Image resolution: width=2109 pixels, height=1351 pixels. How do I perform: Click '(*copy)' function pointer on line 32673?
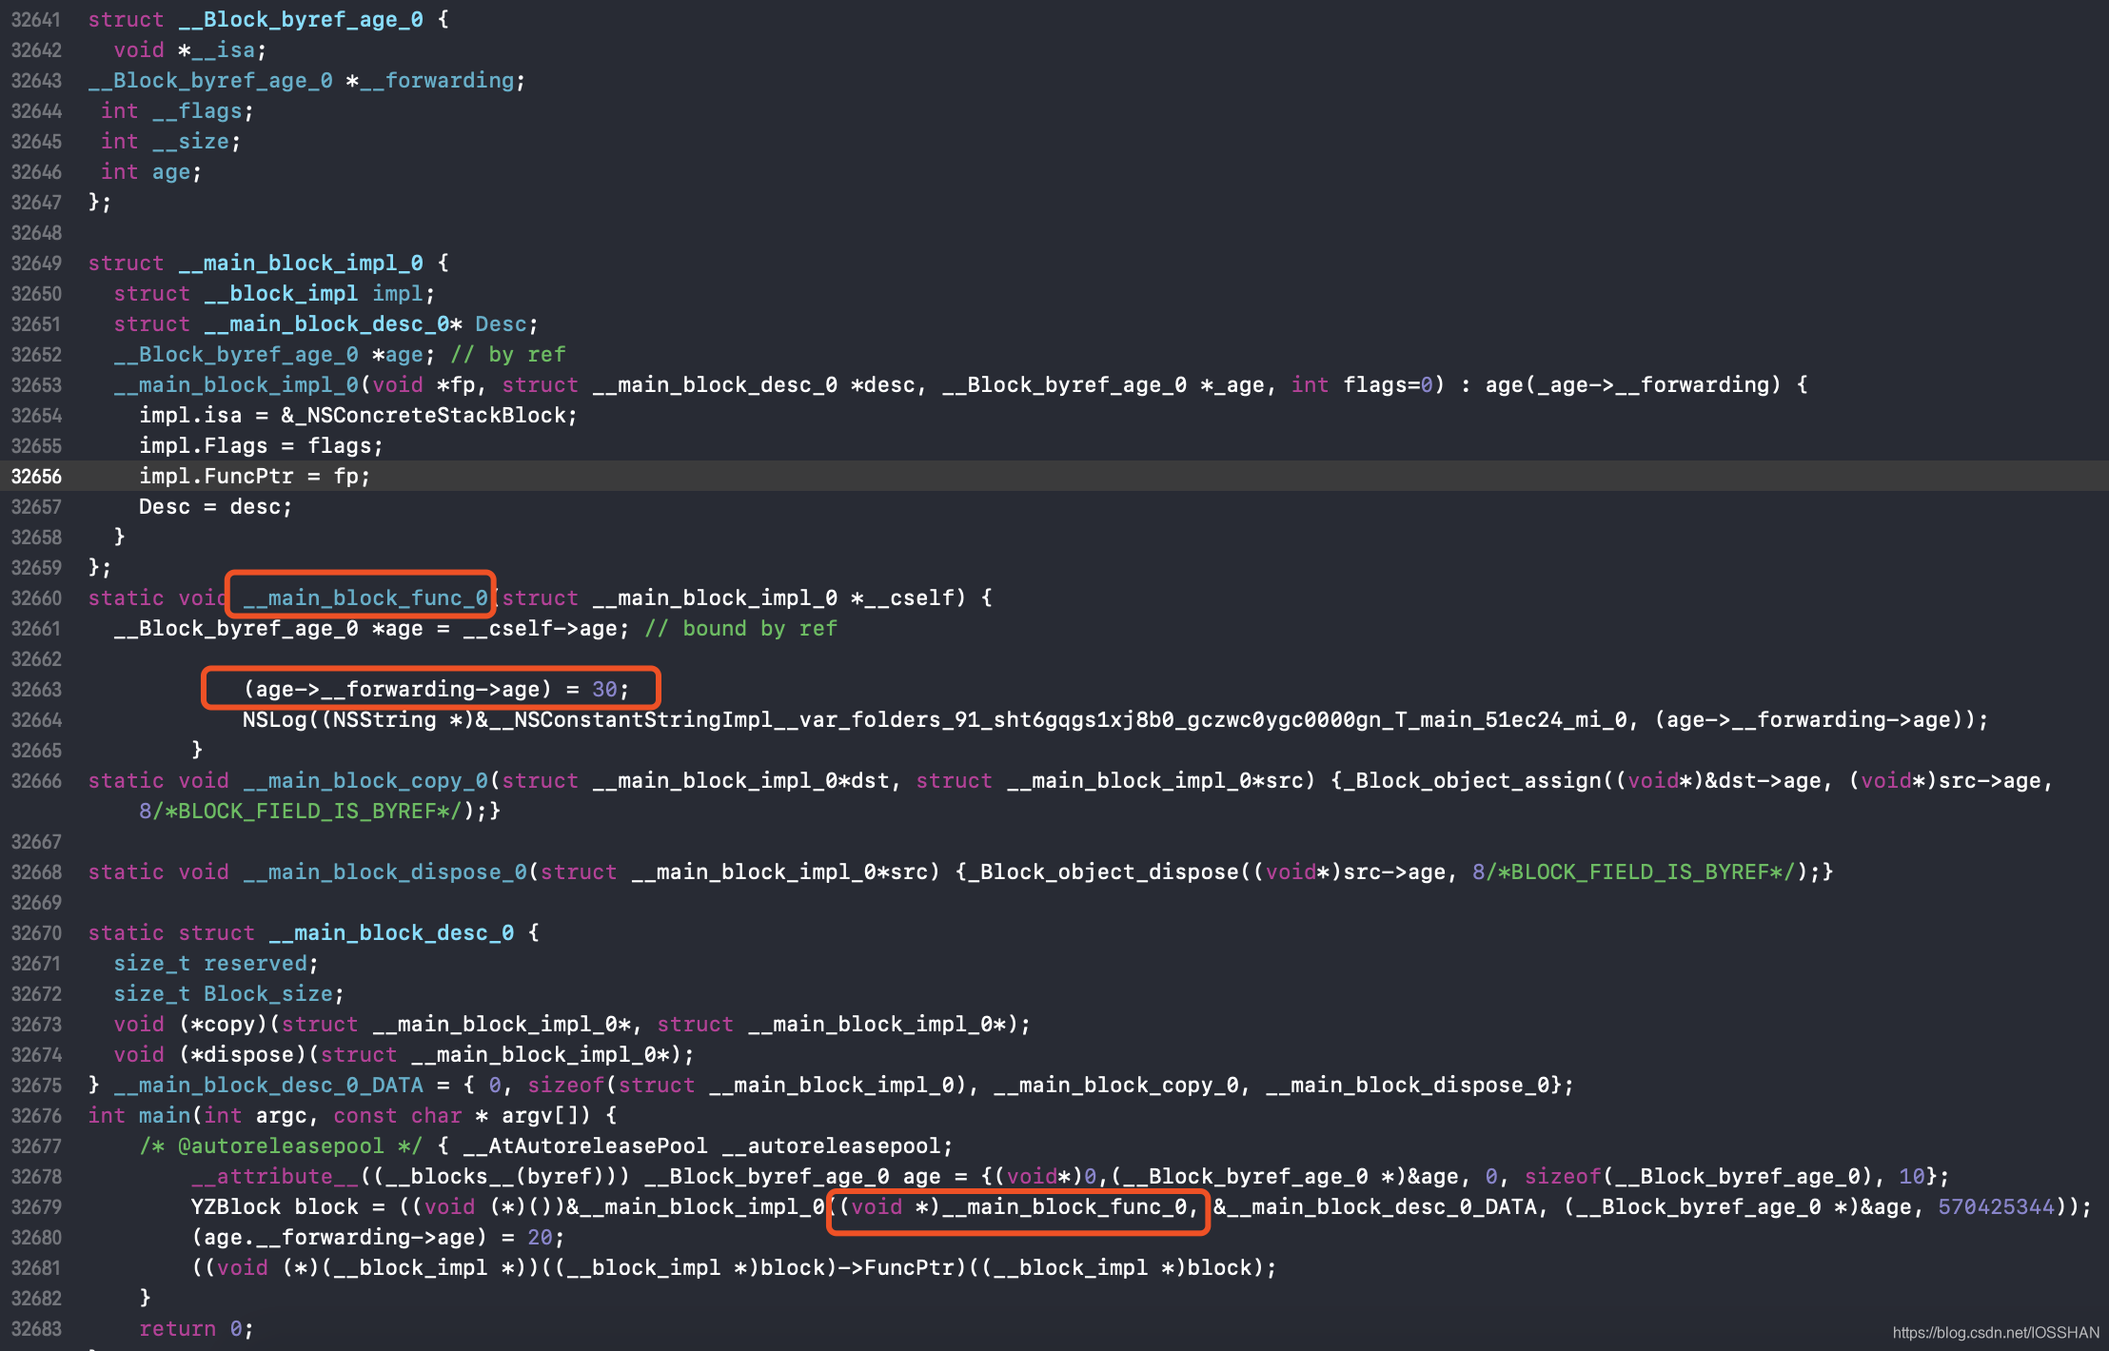click(224, 1025)
